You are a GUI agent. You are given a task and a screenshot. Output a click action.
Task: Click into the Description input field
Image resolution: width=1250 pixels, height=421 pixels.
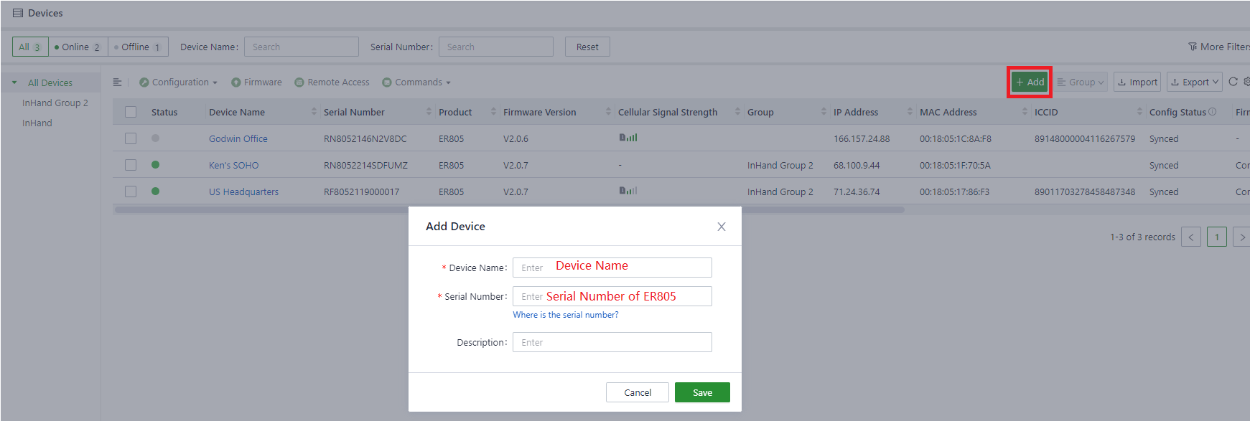[612, 342]
